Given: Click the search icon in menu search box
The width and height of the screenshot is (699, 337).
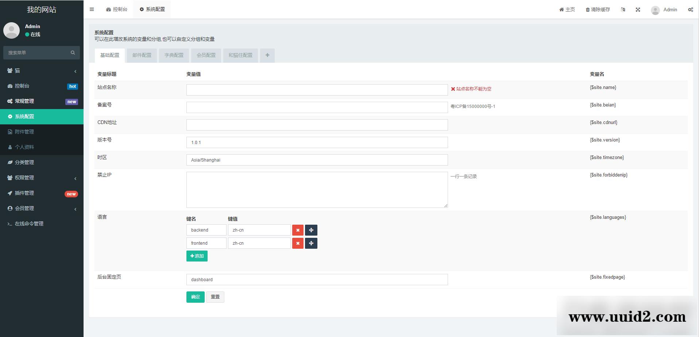Looking at the screenshot, I should point(73,53).
